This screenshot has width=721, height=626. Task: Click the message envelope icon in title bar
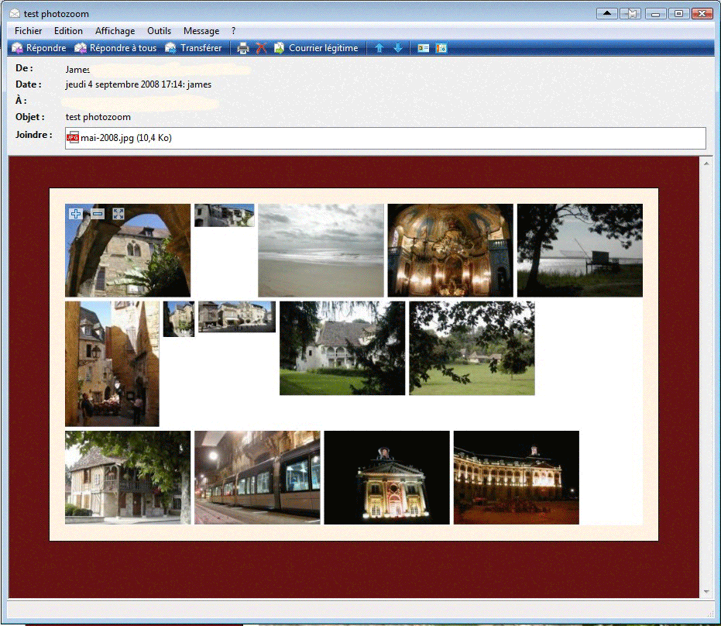pos(15,13)
